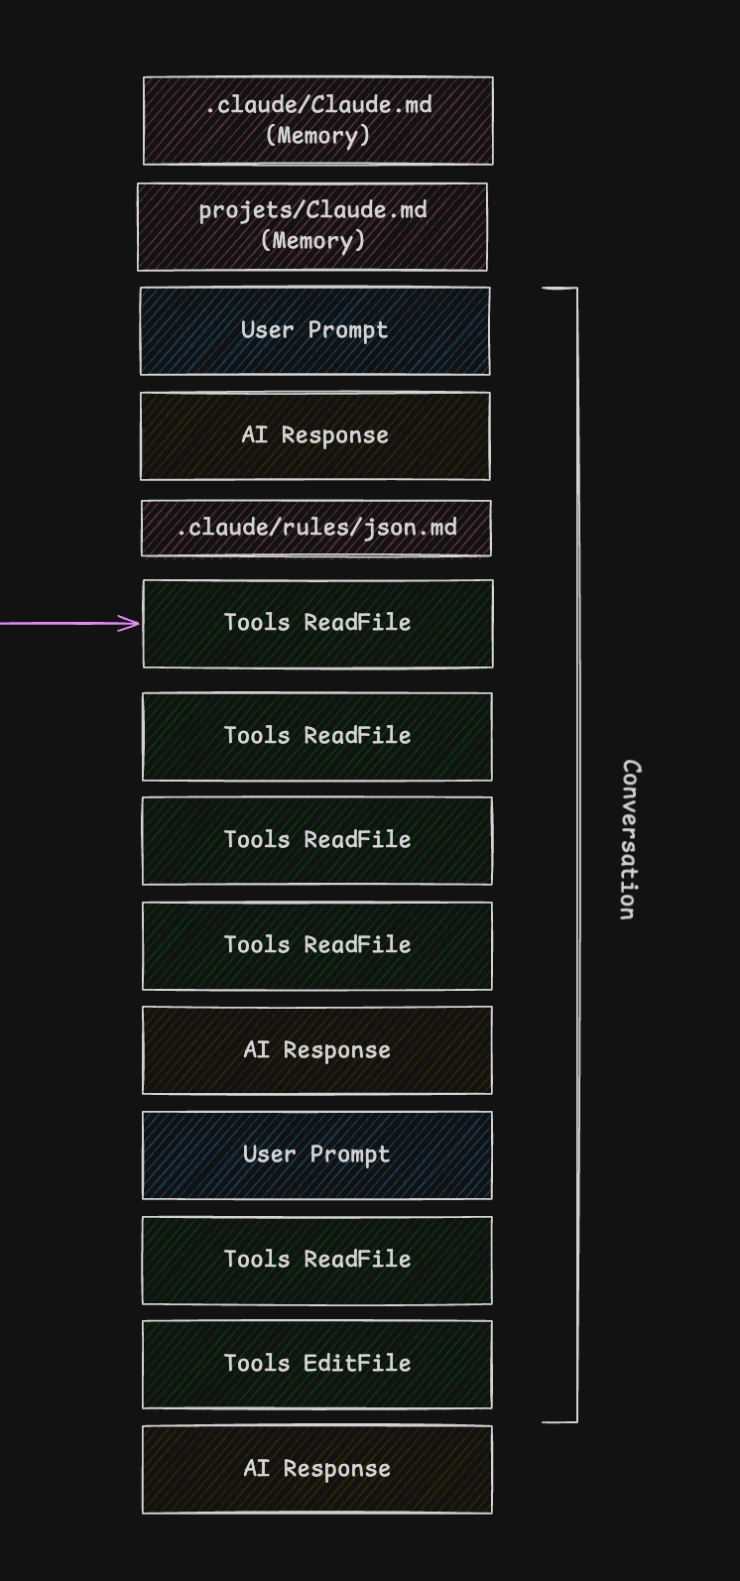Click the bottom hook of the Conversation bracket
The image size is (740, 1581).
[x=557, y=1421]
